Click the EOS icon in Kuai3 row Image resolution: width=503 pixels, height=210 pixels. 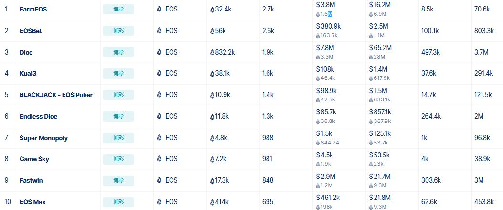coord(159,74)
